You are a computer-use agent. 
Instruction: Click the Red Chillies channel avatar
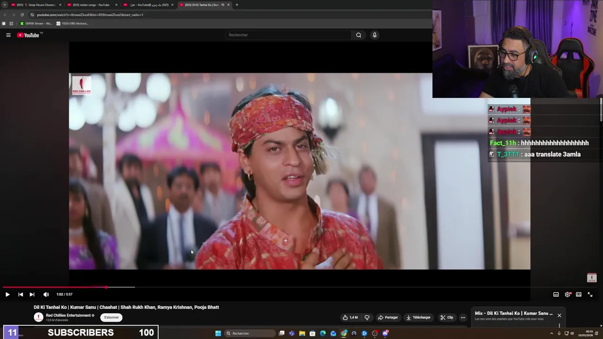click(38, 317)
